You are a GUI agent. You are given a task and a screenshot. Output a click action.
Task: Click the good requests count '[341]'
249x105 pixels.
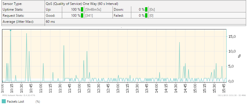pyautogui.click(x=89, y=16)
